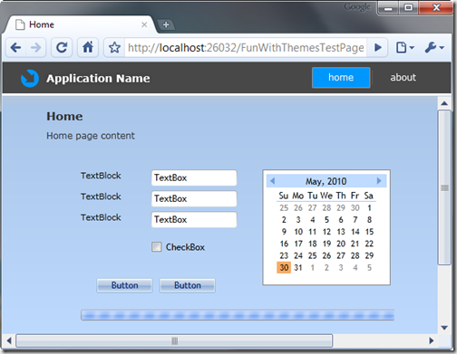
Task: Click the browser Forward arrow
Action: click(36, 47)
